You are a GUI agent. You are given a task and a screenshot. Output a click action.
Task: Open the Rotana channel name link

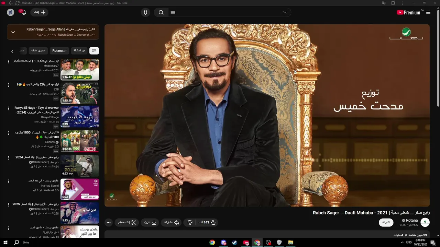[x=412, y=221]
